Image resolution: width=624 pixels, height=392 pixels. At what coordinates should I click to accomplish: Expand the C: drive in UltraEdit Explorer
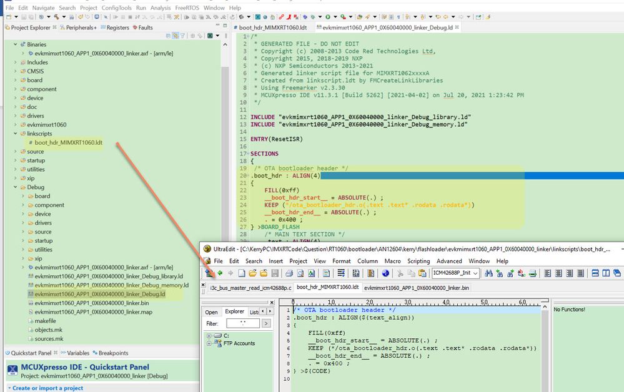(x=209, y=336)
